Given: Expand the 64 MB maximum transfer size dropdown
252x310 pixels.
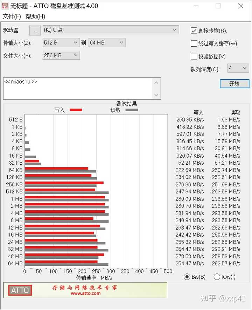Looking at the screenshot, I should (x=107, y=42).
